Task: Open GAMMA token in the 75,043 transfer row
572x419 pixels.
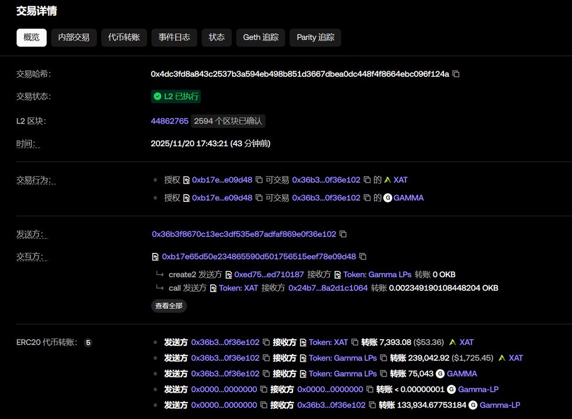Action: (462, 374)
